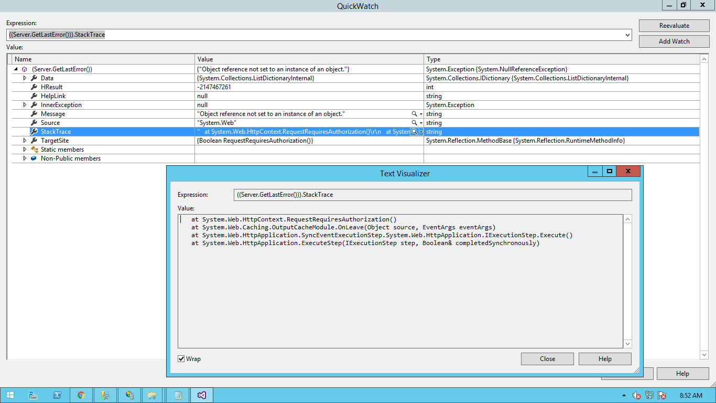Click the Add Watch button
Image resolution: width=716 pixels, height=403 pixels.
pos(674,41)
